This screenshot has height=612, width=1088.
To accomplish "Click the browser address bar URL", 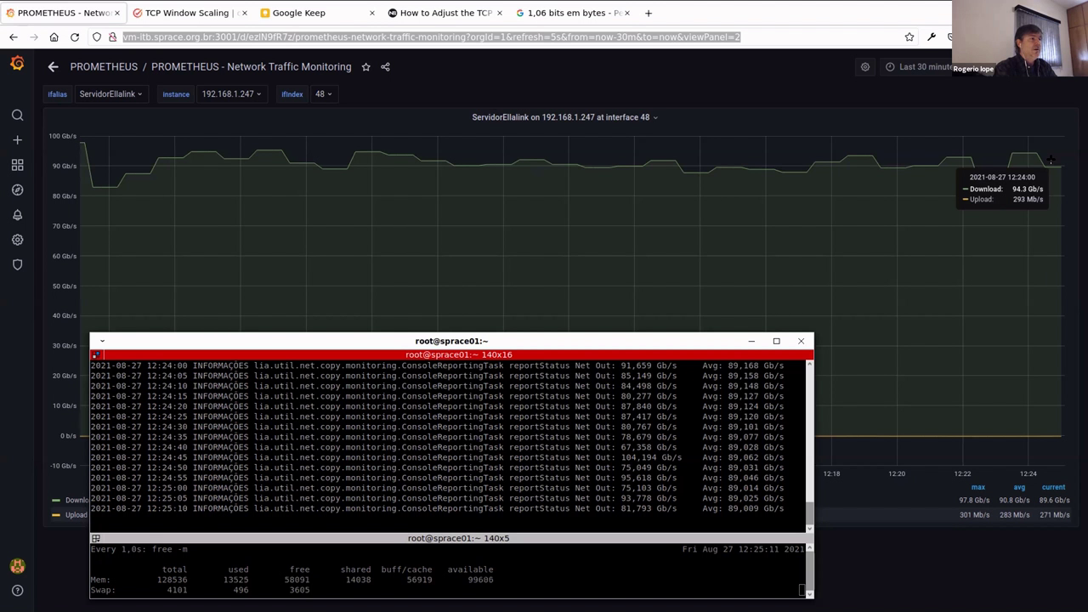I will 432,37.
